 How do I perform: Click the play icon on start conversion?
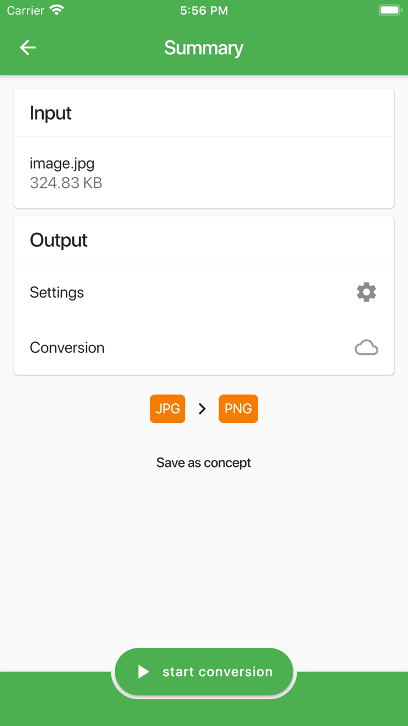pos(143,671)
